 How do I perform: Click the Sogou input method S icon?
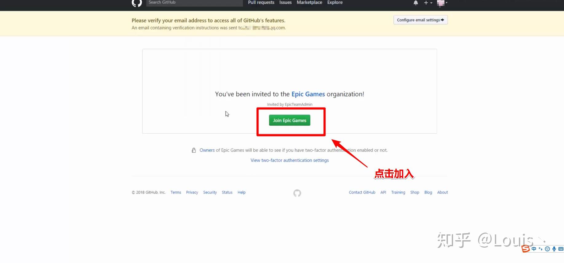pyautogui.click(x=526, y=249)
